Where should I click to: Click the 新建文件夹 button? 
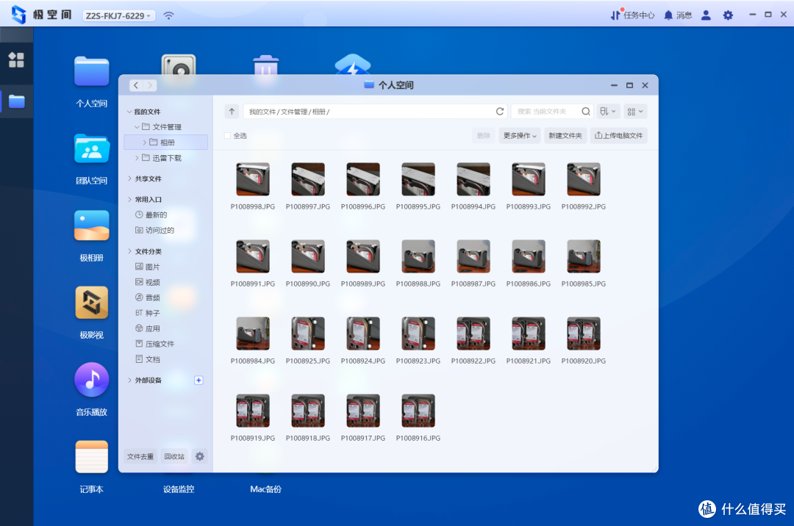point(565,136)
